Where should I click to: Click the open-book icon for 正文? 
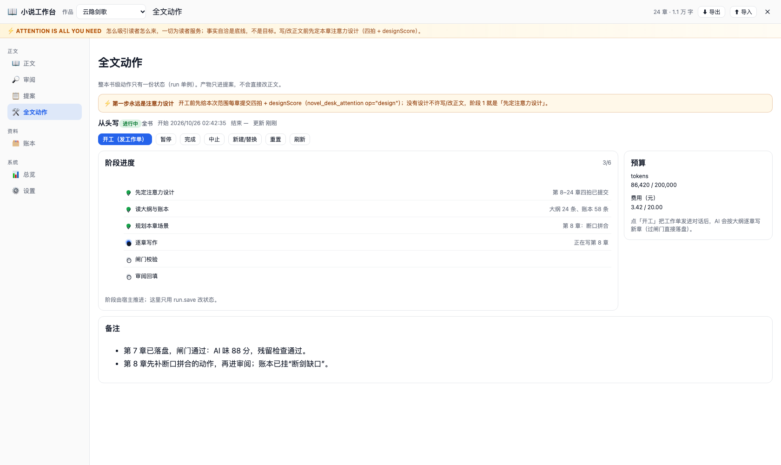[x=16, y=63]
